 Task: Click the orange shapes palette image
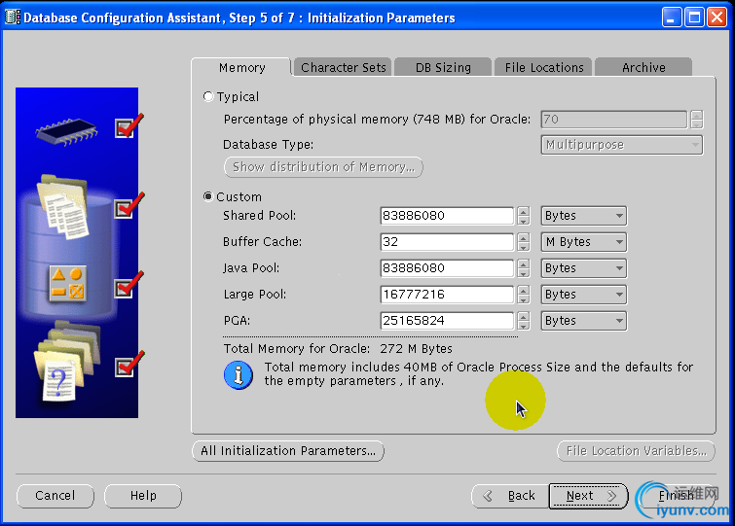click(68, 284)
